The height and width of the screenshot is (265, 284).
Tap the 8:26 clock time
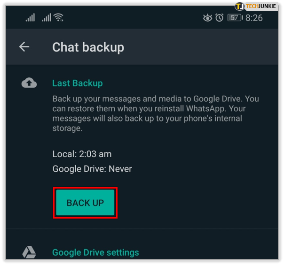tap(254, 18)
